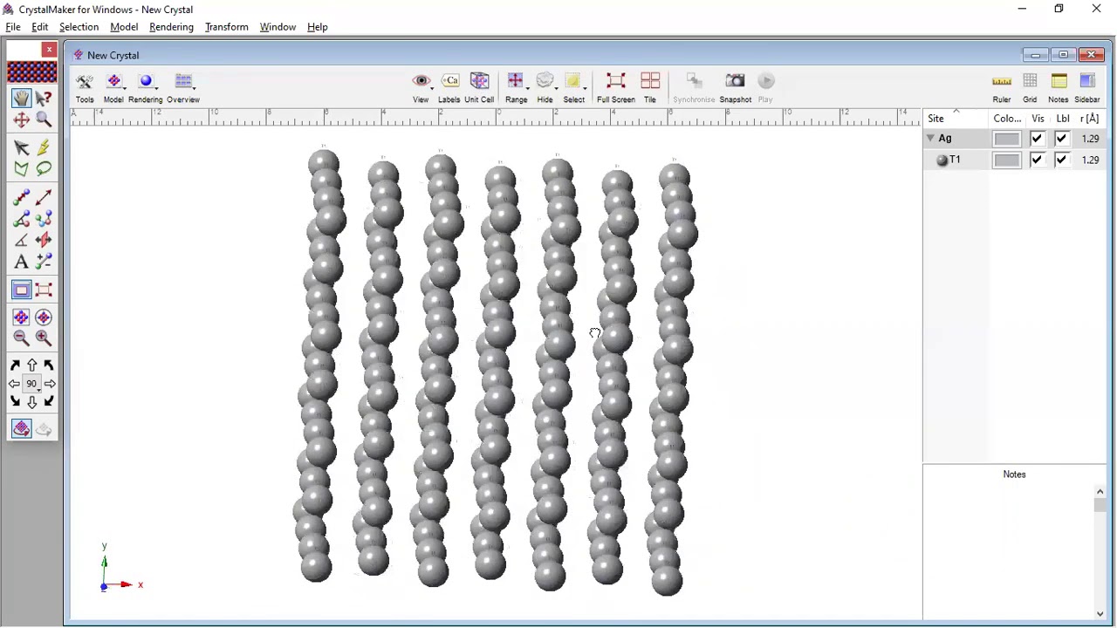The height and width of the screenshot is (628, 1117).
Task: Click the Tile toolbar button
Action: pyautogui.click(x=650, y=88)
